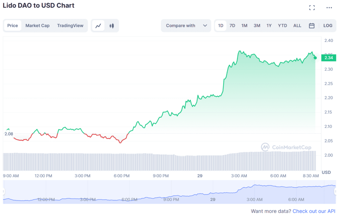Select the 1M time range

coord(244,26)
